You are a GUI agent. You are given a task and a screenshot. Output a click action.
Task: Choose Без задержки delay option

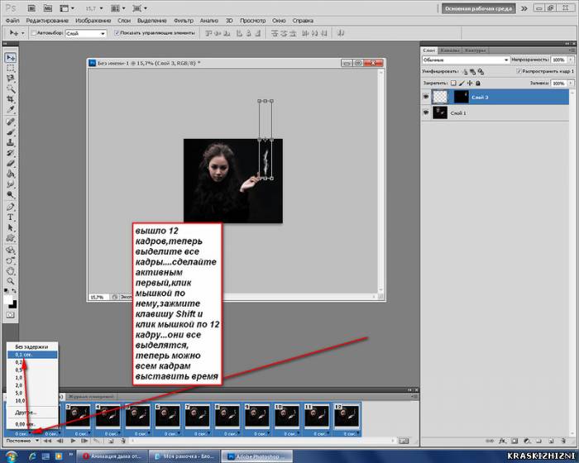click(x=32, y=346)
